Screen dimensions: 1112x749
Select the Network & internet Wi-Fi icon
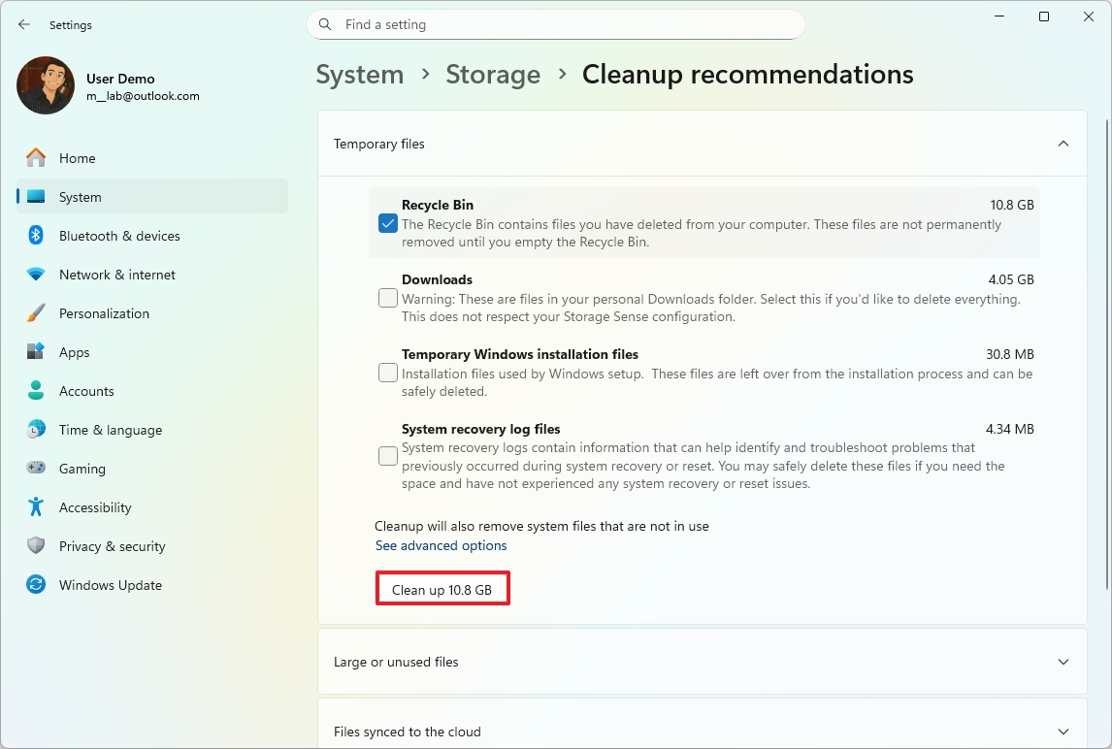click(x=36, y=275)
